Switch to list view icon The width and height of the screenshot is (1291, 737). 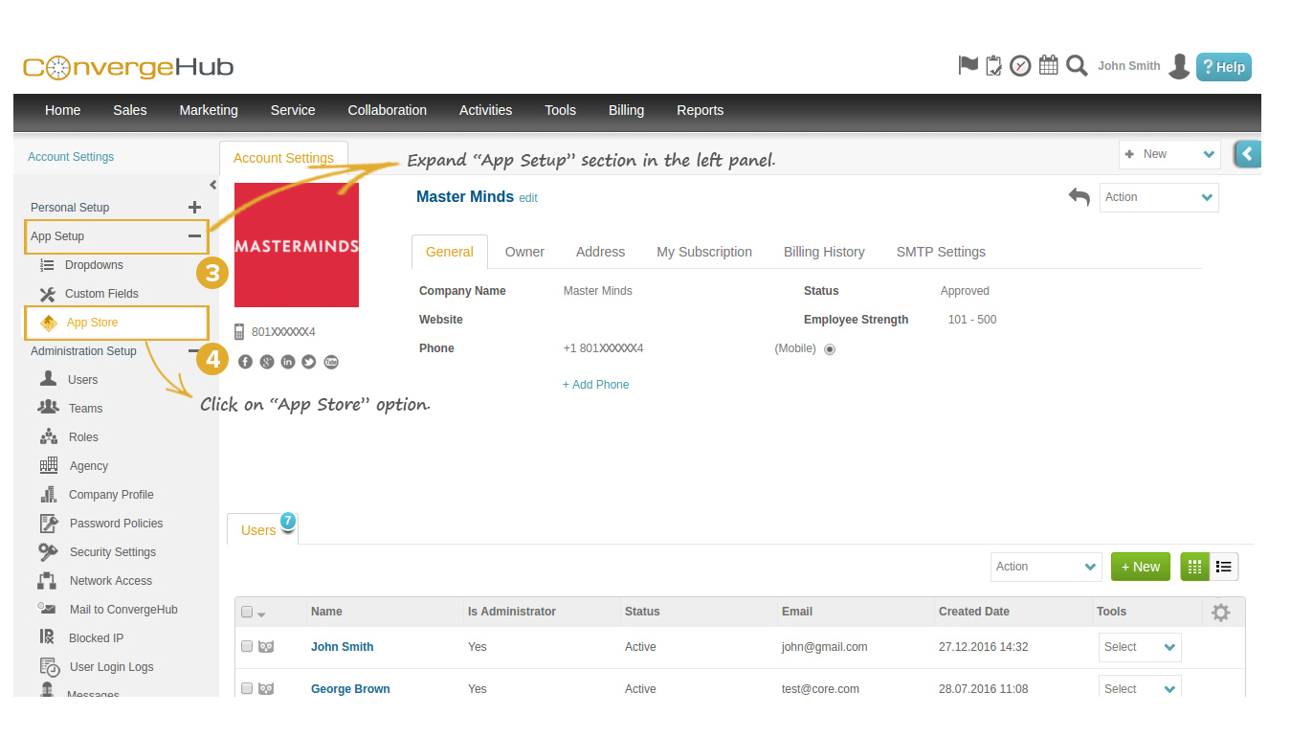coord(1224,567)
